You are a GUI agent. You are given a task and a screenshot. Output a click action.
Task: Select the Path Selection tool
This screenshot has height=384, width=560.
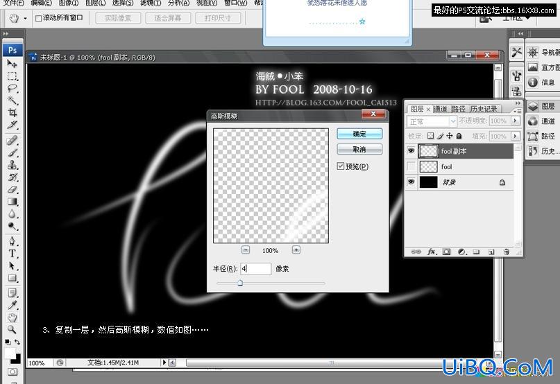[12, 266]
